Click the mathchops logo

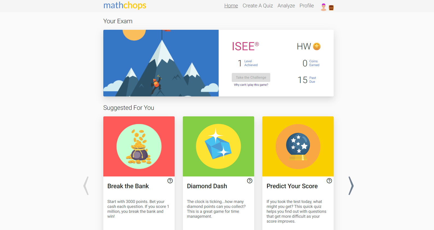125,5
